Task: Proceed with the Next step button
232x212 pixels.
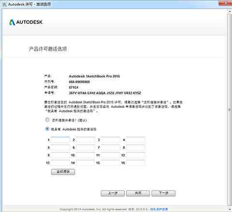Action: pyautogui.click(x=164, y=193)
